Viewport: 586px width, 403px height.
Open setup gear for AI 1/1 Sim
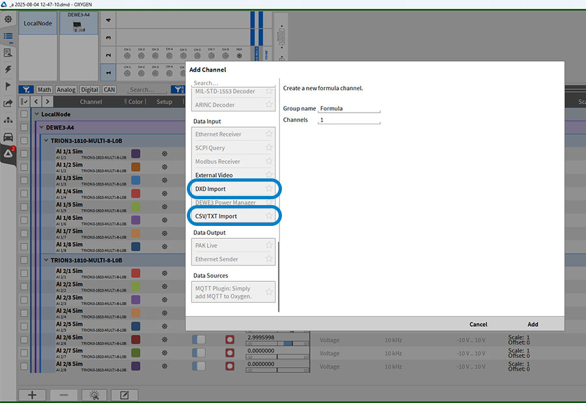coord(164,154)
